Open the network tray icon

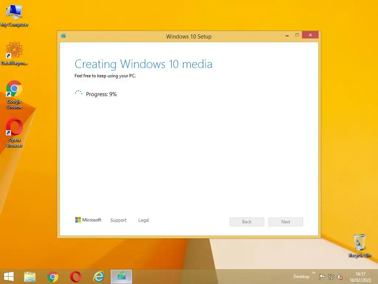pyautogui.click(x=331, y=277)
